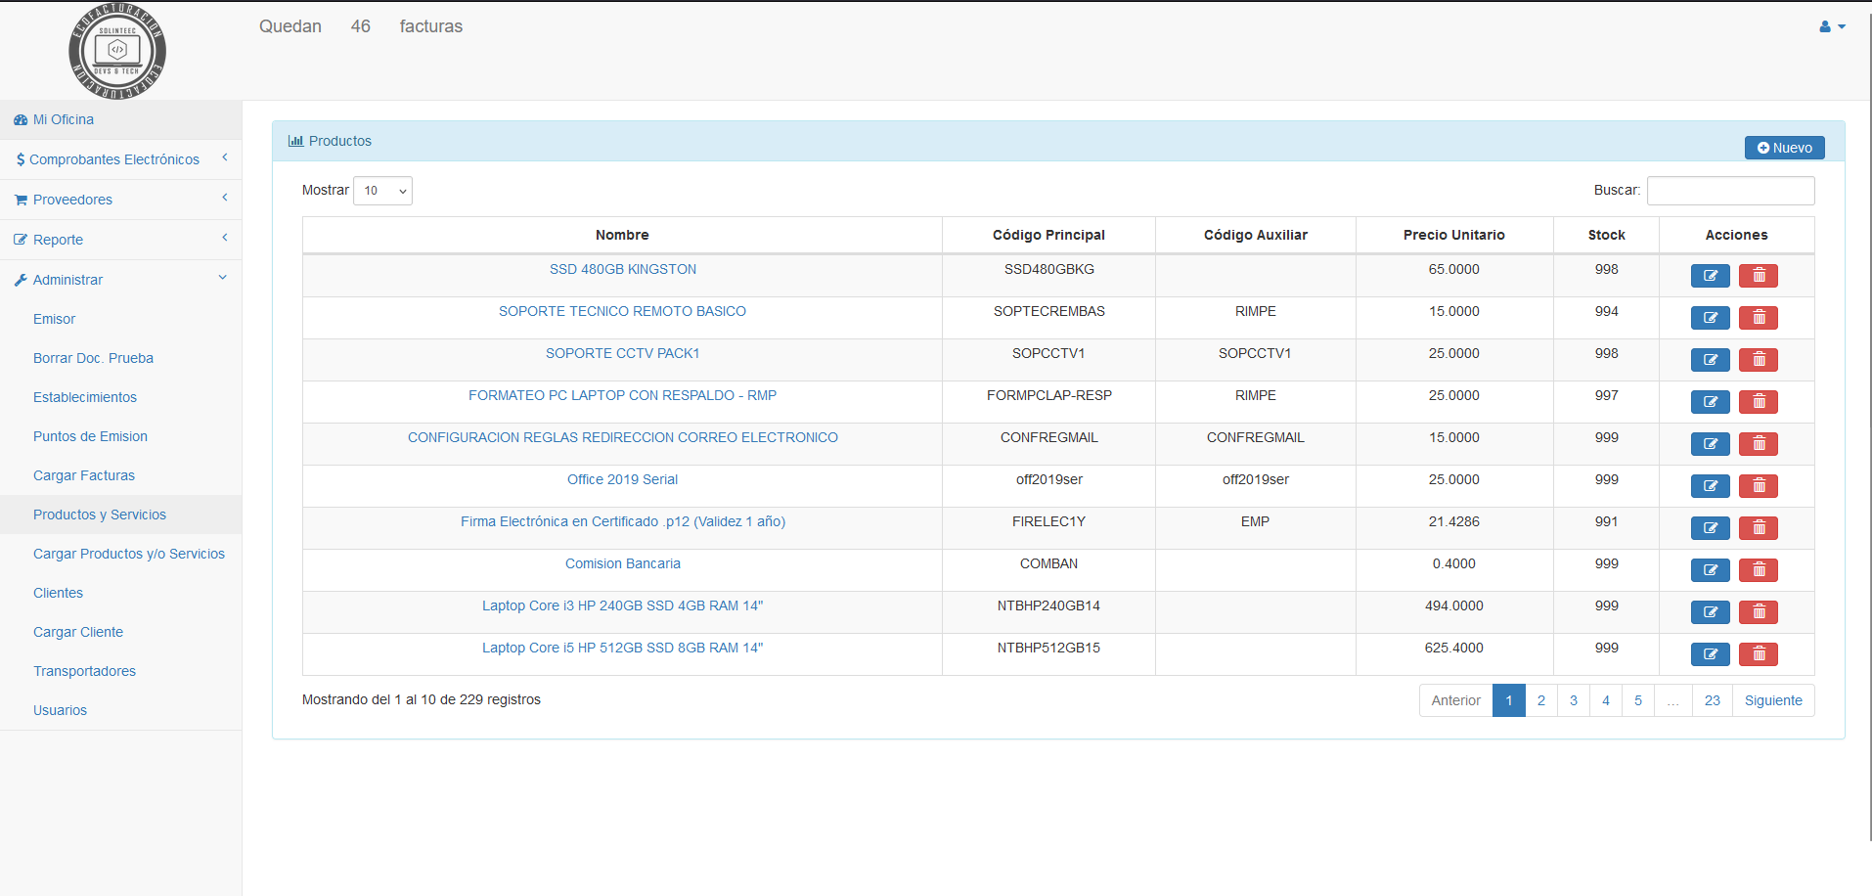Image resolution: width=1872 pixels, height=896 pixels.
Task: Delete the SOPORTE TECNICO REMOTO BASICO product
Action: (1758, 318)
